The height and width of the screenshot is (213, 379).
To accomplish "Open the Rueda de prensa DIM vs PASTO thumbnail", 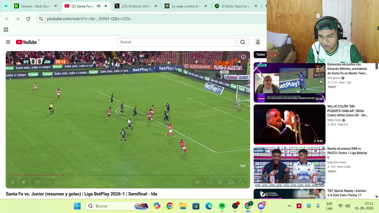I will coord(289,167).
